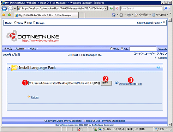Click the red Stop loading icon
The width and height of the screenshot is (173, 132).
coord(117,8)
